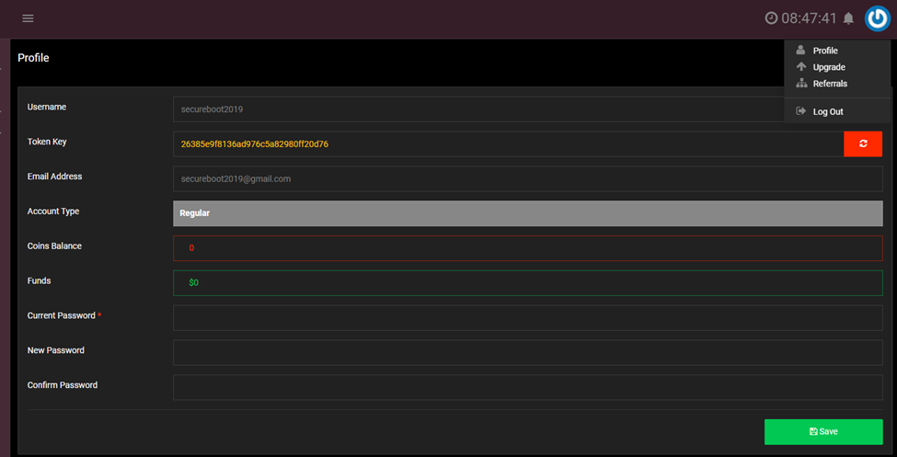This screenshot has width=897, height=457.
Task: Click the Log Out arrow icon
Action: pyautogui.click(x=801, y=111)
